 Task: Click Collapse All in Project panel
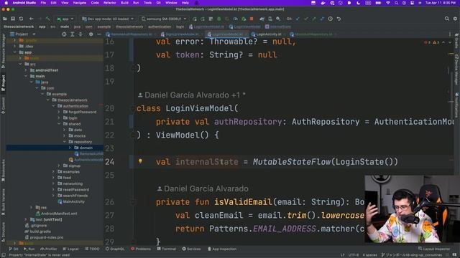80,34
